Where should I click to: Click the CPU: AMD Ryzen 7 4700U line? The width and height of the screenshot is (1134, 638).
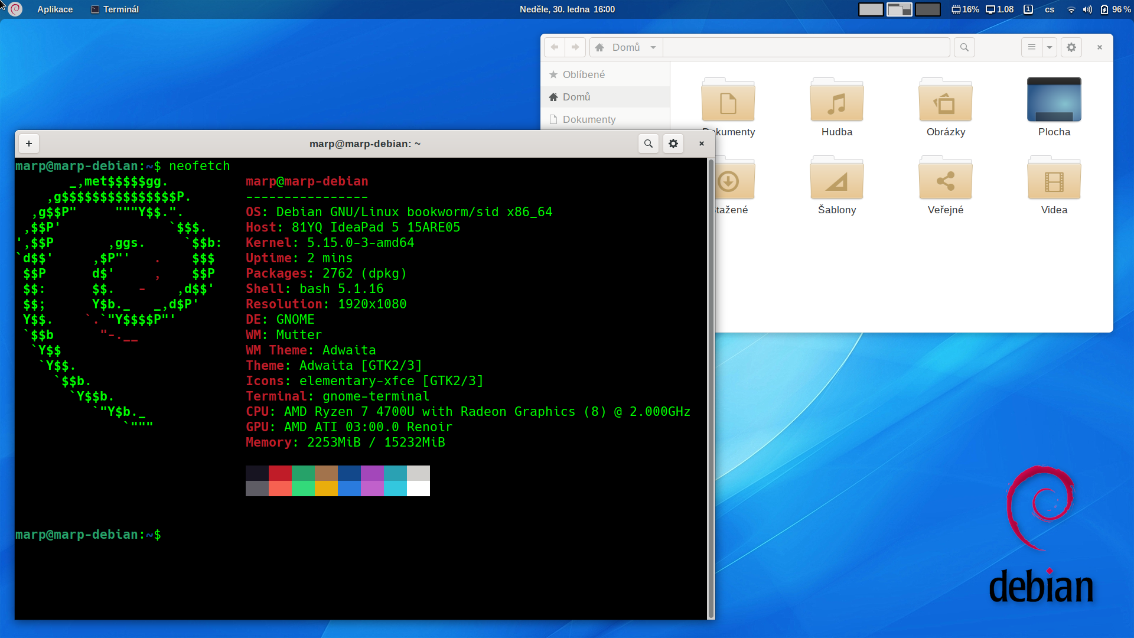tap(468, 412)
